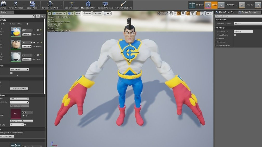Screen dimensions: 262x147
Task: Select the rotate gizmo mode in viewport
Action: pyautogui.click(x=163, y=13)
